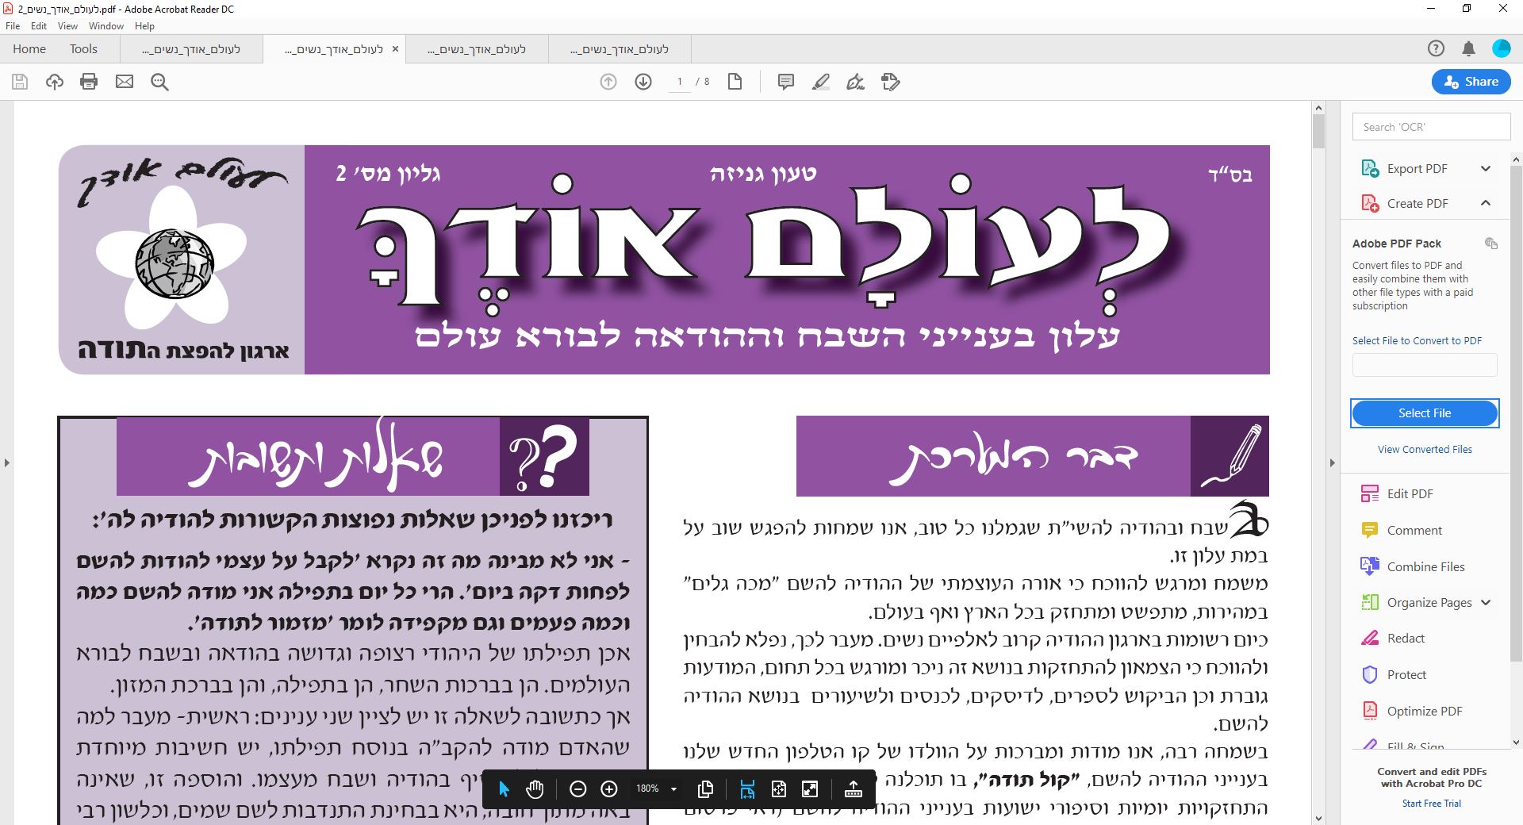Image resolution: width=1523 pixels, height=825 pixels.
Task: Go to next page arrow
Action: click(x=643, y=82)
